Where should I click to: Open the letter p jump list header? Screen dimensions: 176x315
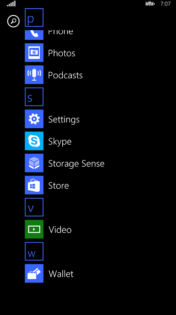tap(34, 17)
